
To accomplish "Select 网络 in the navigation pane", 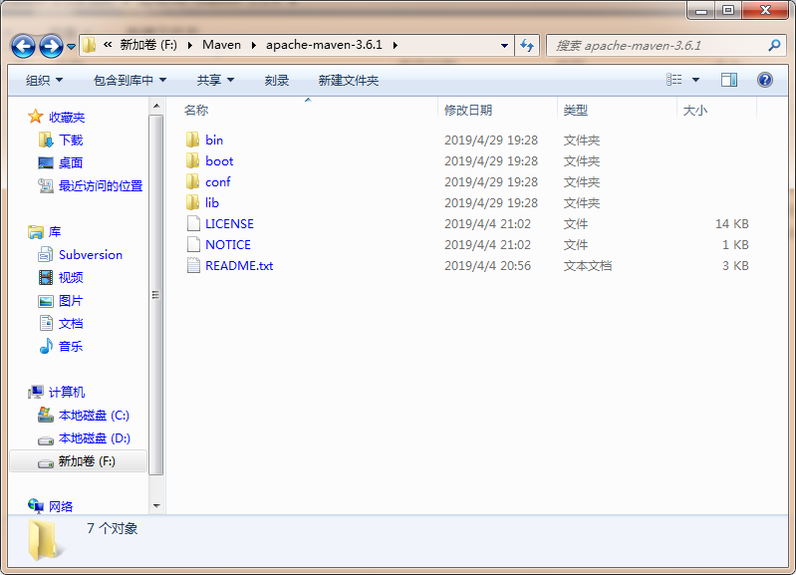I will [x=61, y=506].
